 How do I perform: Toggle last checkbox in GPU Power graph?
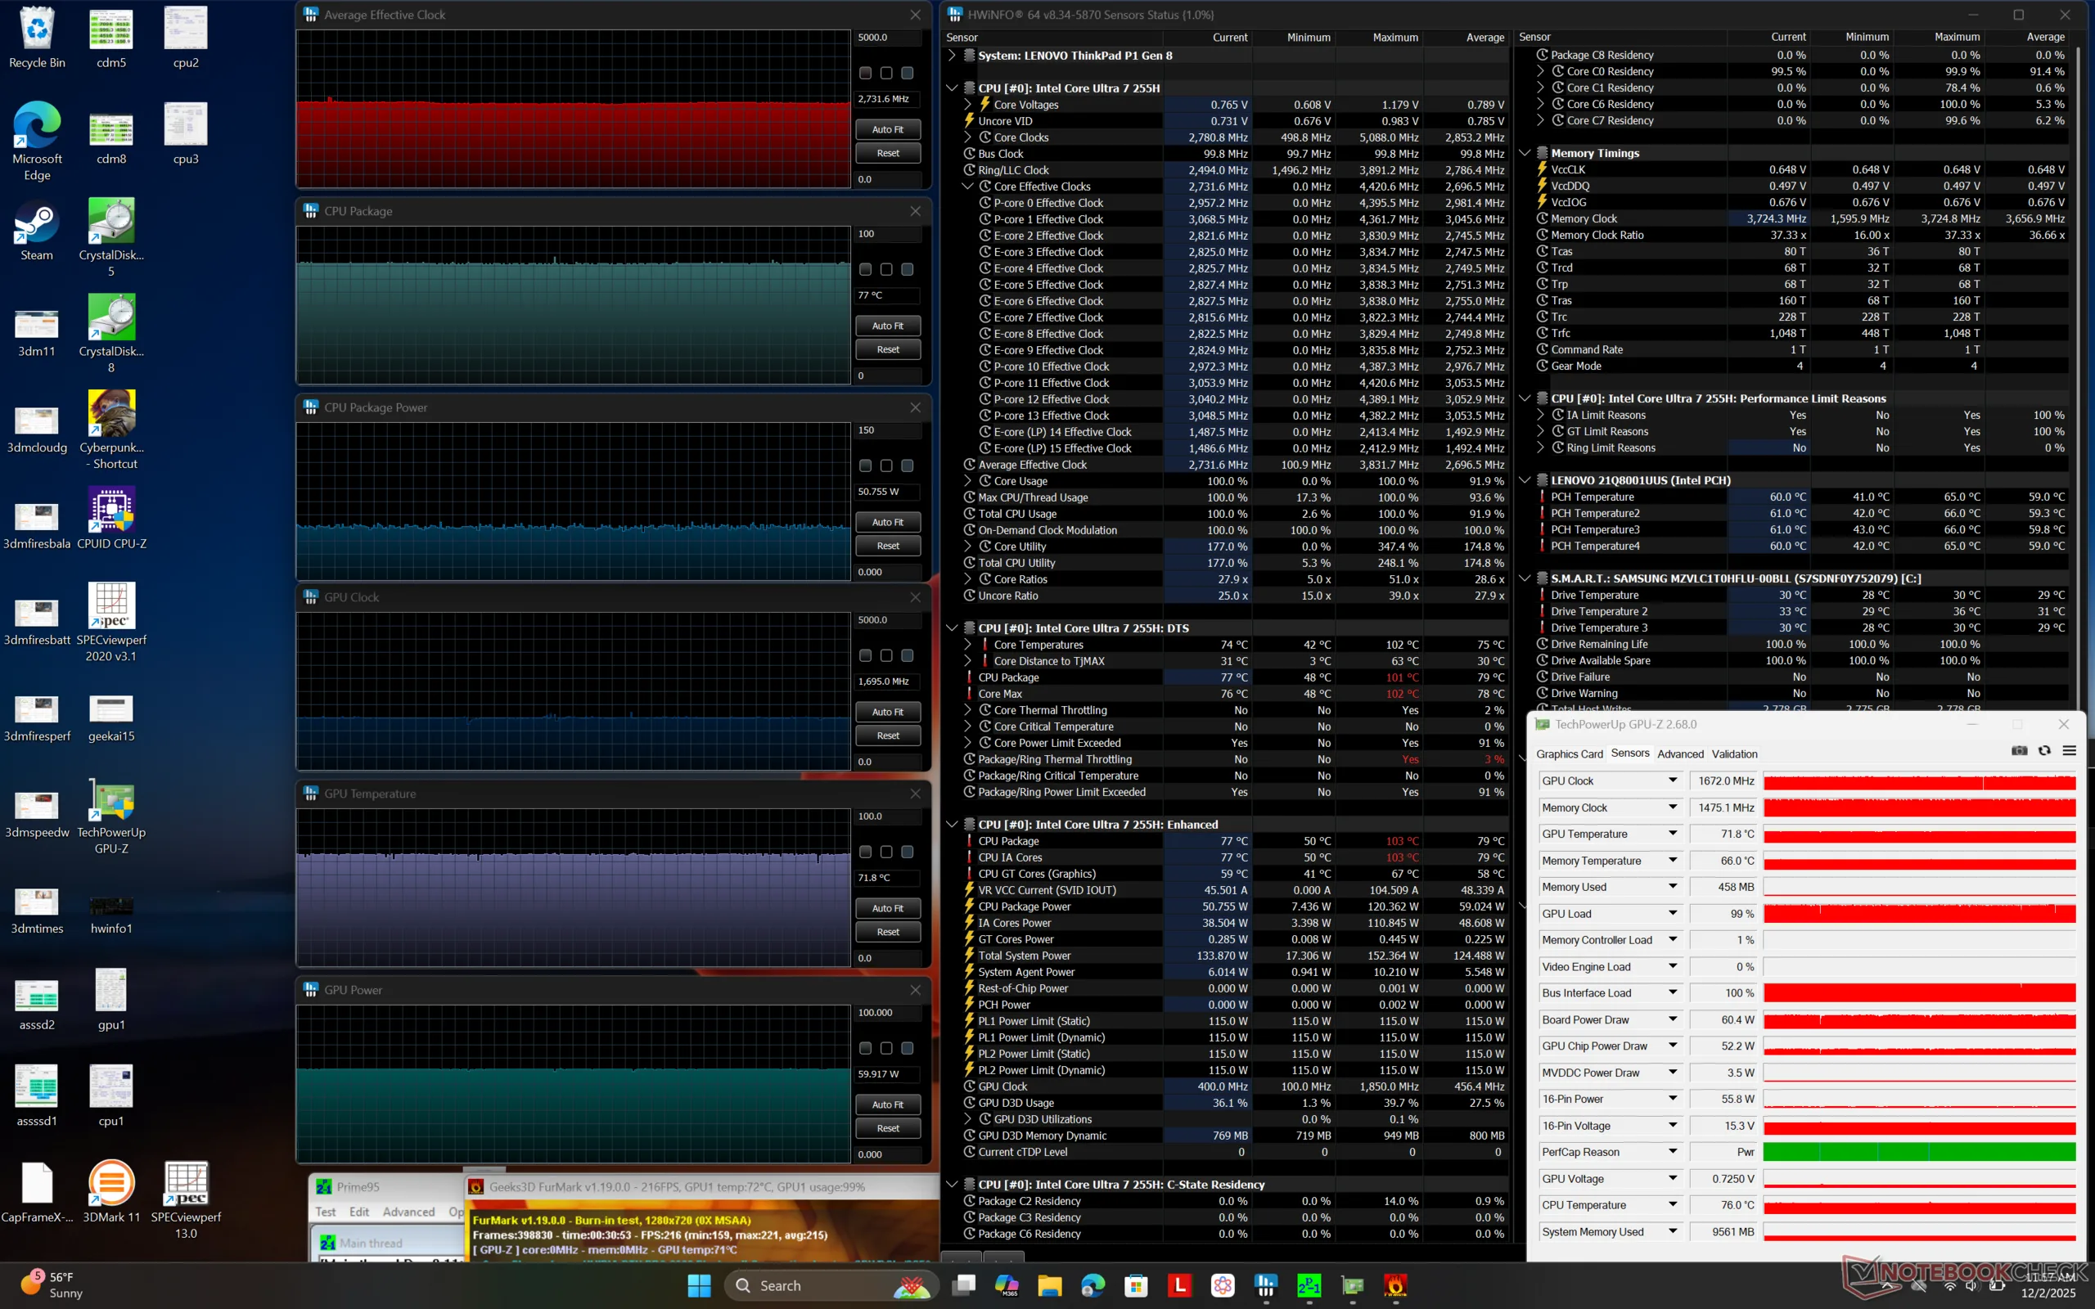908,1048
